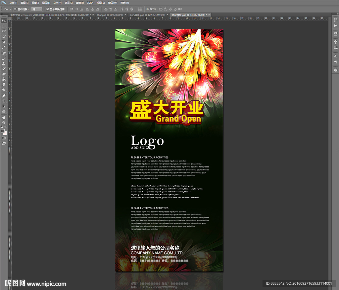Click the 3D slide mode icon

coord(175,9)
